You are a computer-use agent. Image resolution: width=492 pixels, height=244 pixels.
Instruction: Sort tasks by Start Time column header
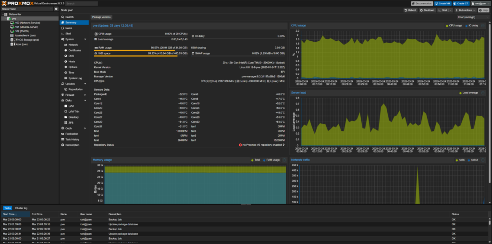click(x=16, y=214)
